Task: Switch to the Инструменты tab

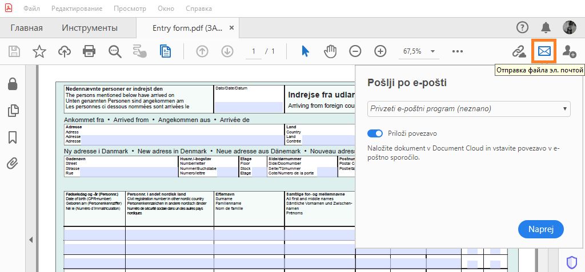Action: 90,28
